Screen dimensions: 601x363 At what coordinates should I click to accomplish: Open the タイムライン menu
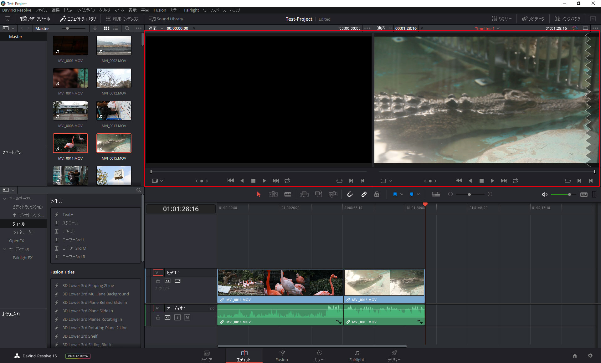click(86, 10)
